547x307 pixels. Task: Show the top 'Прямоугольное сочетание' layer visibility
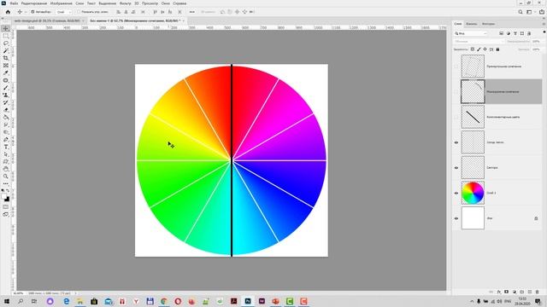pos(456,67)
